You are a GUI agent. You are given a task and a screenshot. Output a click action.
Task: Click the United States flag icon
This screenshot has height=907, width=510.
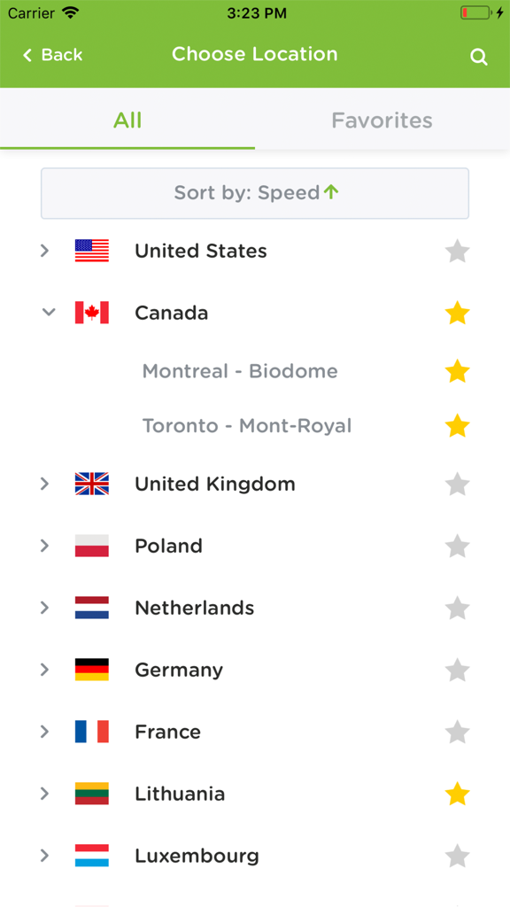92,251
